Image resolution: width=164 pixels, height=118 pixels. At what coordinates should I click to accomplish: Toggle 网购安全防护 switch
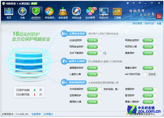point(94,47)
